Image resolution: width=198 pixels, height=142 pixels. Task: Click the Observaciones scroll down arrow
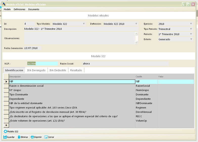coord(136,43)
